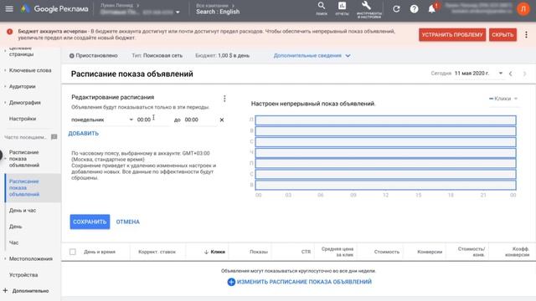Sort by Impressions column header
Screen dimensions: 536x301
tap(259, 252)
